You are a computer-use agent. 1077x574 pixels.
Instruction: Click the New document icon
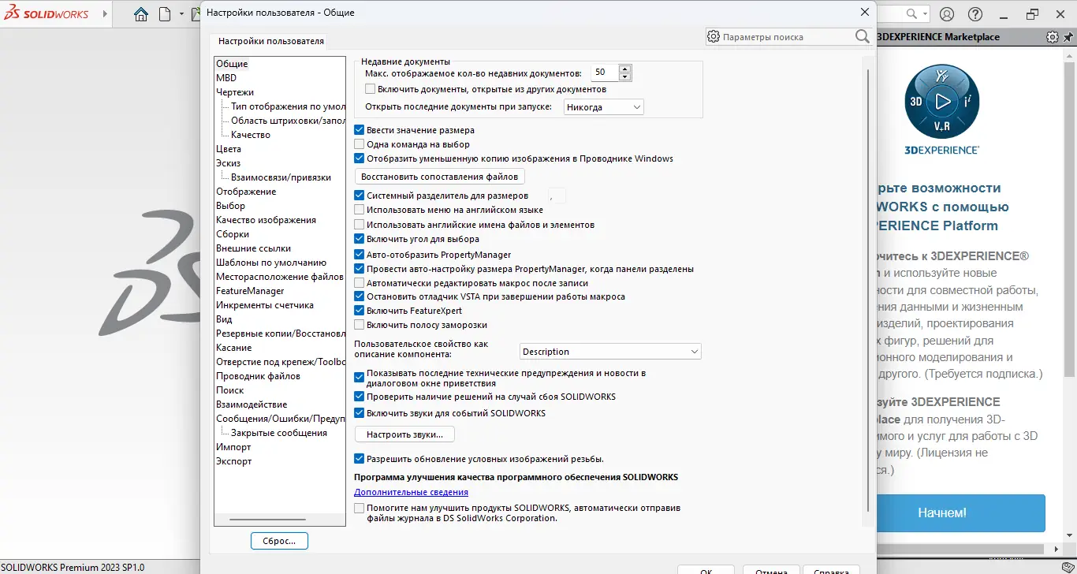164,14
